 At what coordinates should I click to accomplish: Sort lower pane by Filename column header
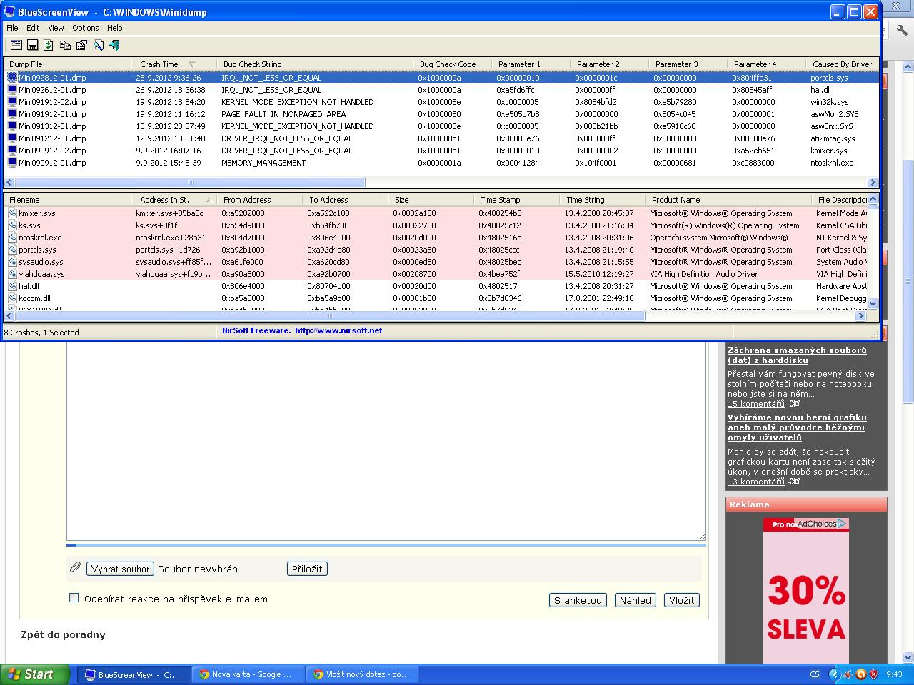tap(68, 200)
